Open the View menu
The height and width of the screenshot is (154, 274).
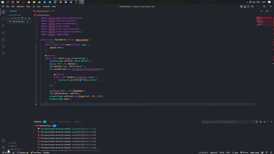pyautogui.click(x=28, y=6)
